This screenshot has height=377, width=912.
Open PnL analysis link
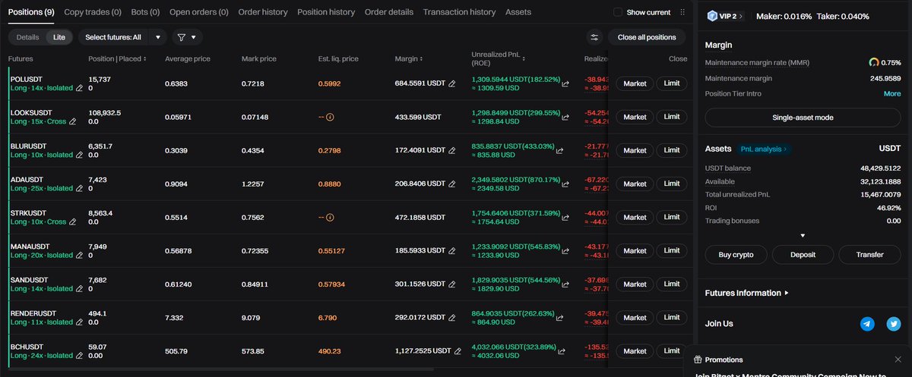pyautogui.click(x=764, y=149)
